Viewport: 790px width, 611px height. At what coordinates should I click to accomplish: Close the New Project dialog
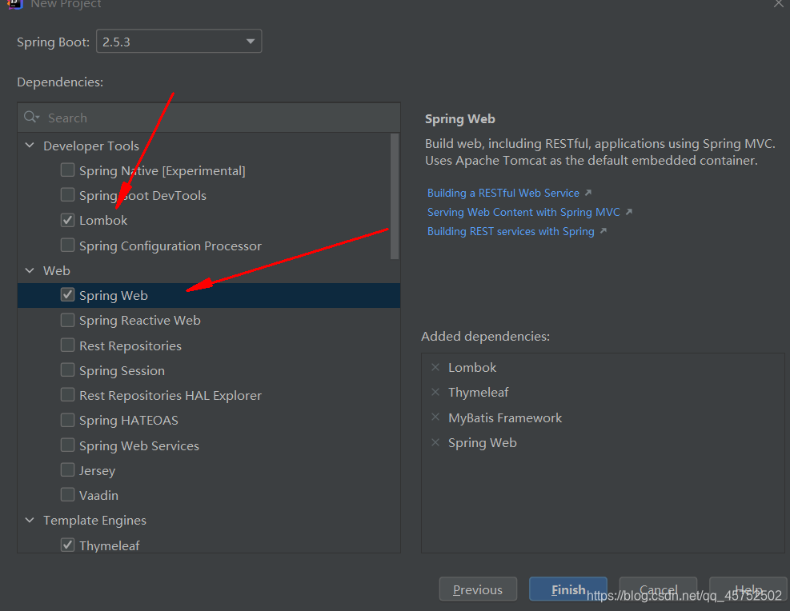pos(779,4)
